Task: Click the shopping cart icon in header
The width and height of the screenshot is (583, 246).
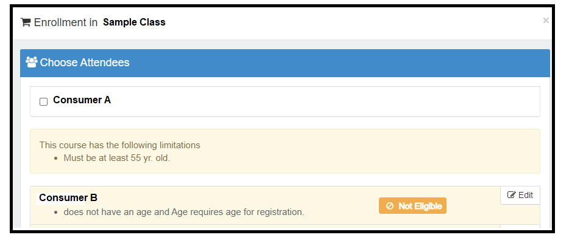Action: point(26,22)
